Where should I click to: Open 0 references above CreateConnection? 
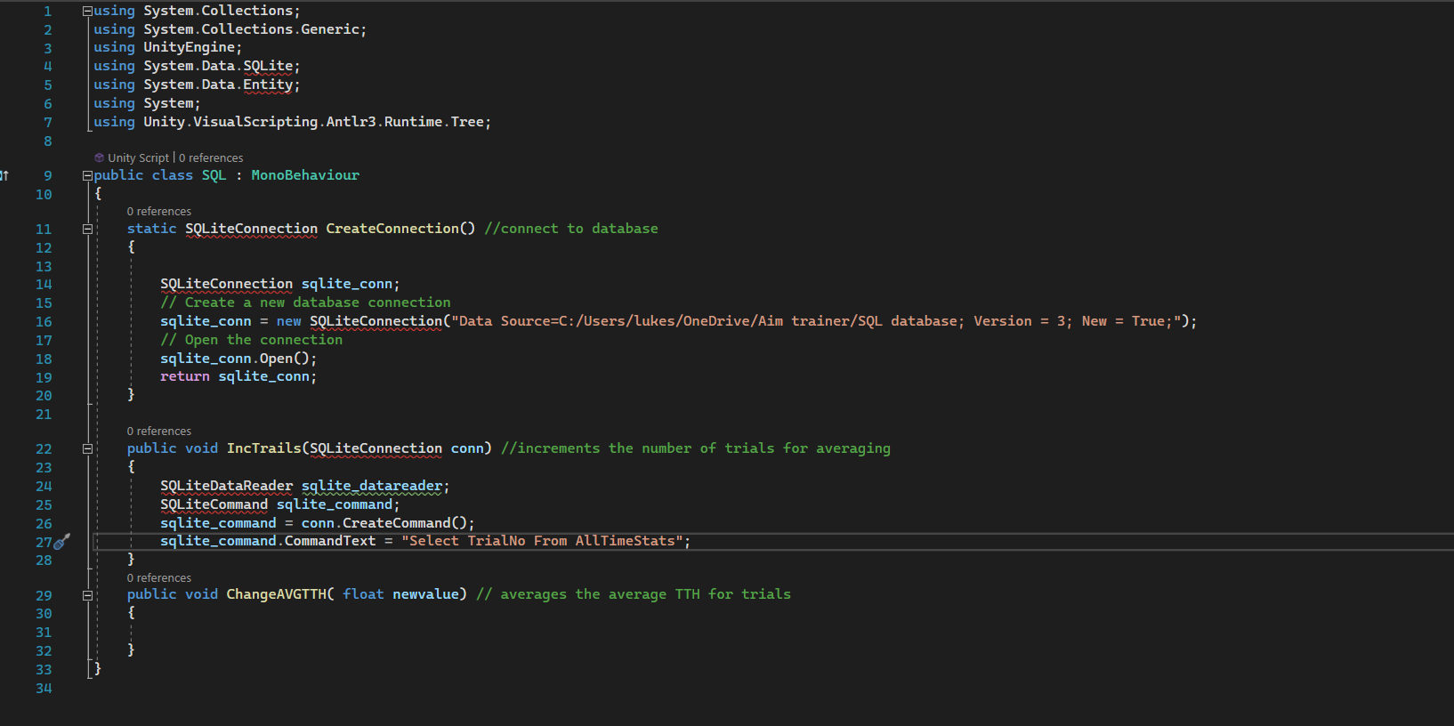(158, 211)
